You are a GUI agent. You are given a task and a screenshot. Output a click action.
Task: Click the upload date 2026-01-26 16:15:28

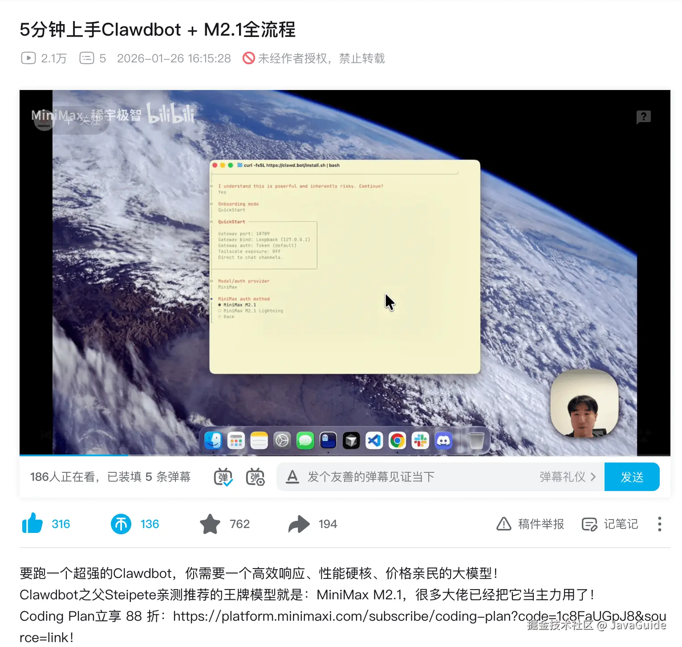pos(174,58)
